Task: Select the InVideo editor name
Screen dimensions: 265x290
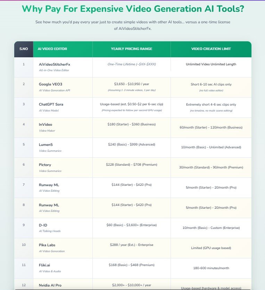Action: click(45, 124)
